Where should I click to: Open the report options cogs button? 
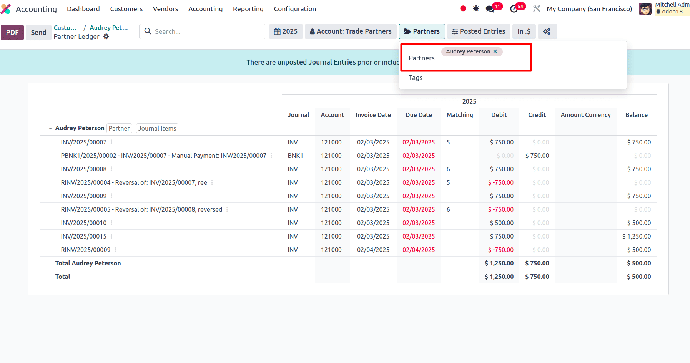point(547,31)
